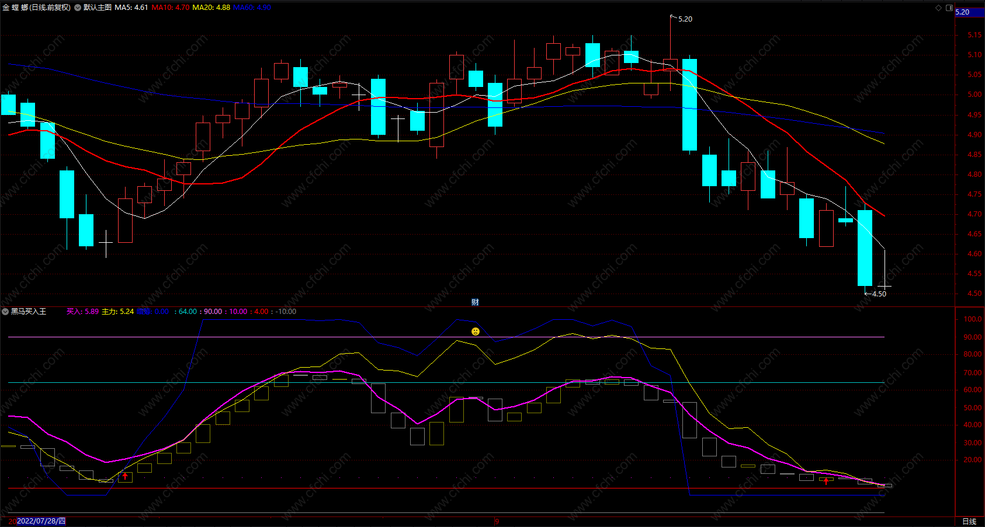Screen dimensions: 985x527
Task: Open the 黑马买入王 indicator dropdown arrow
Action: click(5, 312)
